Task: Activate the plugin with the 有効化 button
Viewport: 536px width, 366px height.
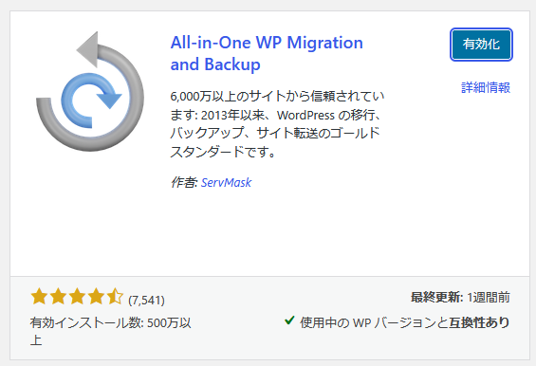Action: [481, 45]
